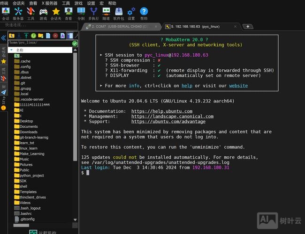Select the .bashrc file

[23, 213]
